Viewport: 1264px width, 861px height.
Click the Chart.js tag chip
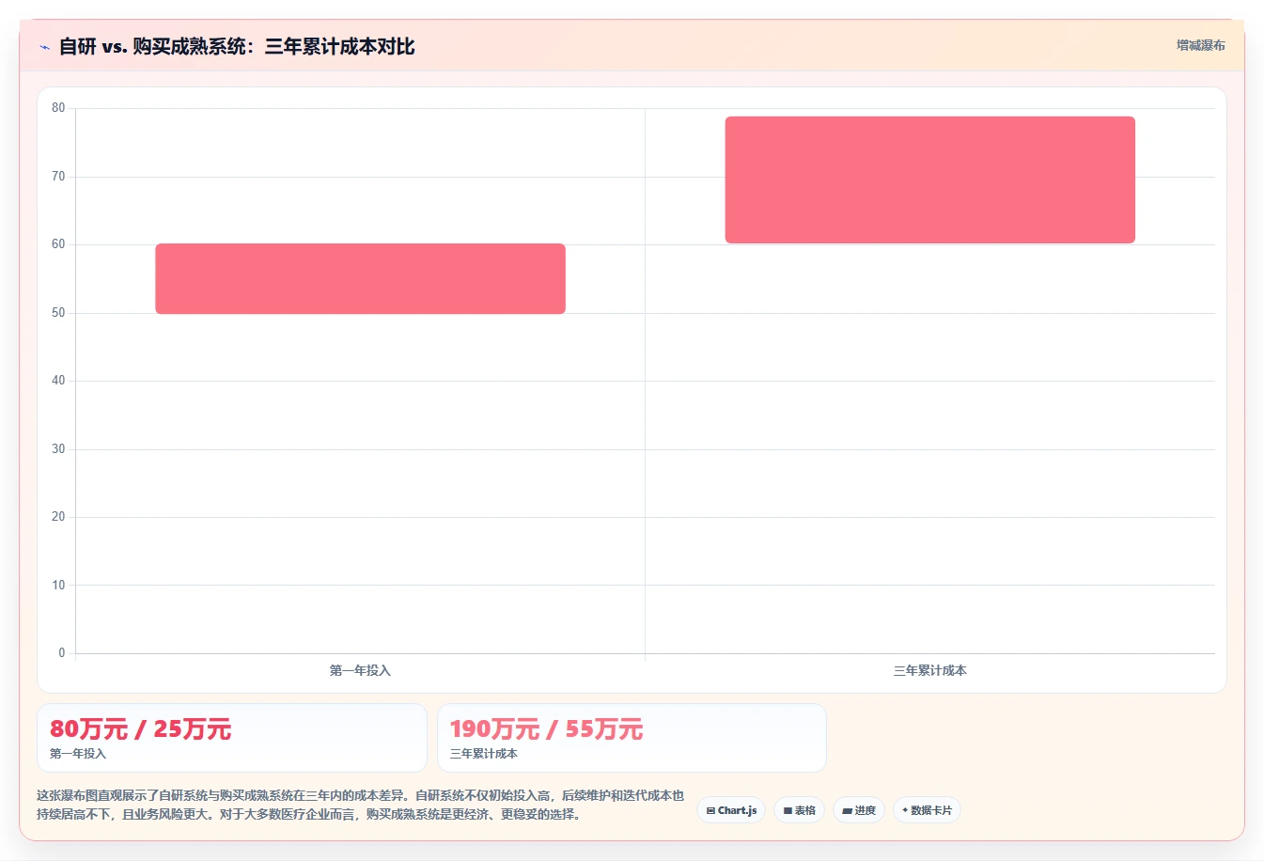[731, 810]
